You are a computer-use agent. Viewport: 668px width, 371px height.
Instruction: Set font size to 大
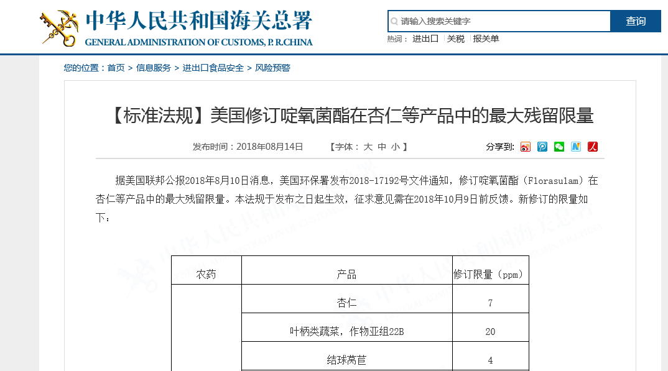coord(368,147)
